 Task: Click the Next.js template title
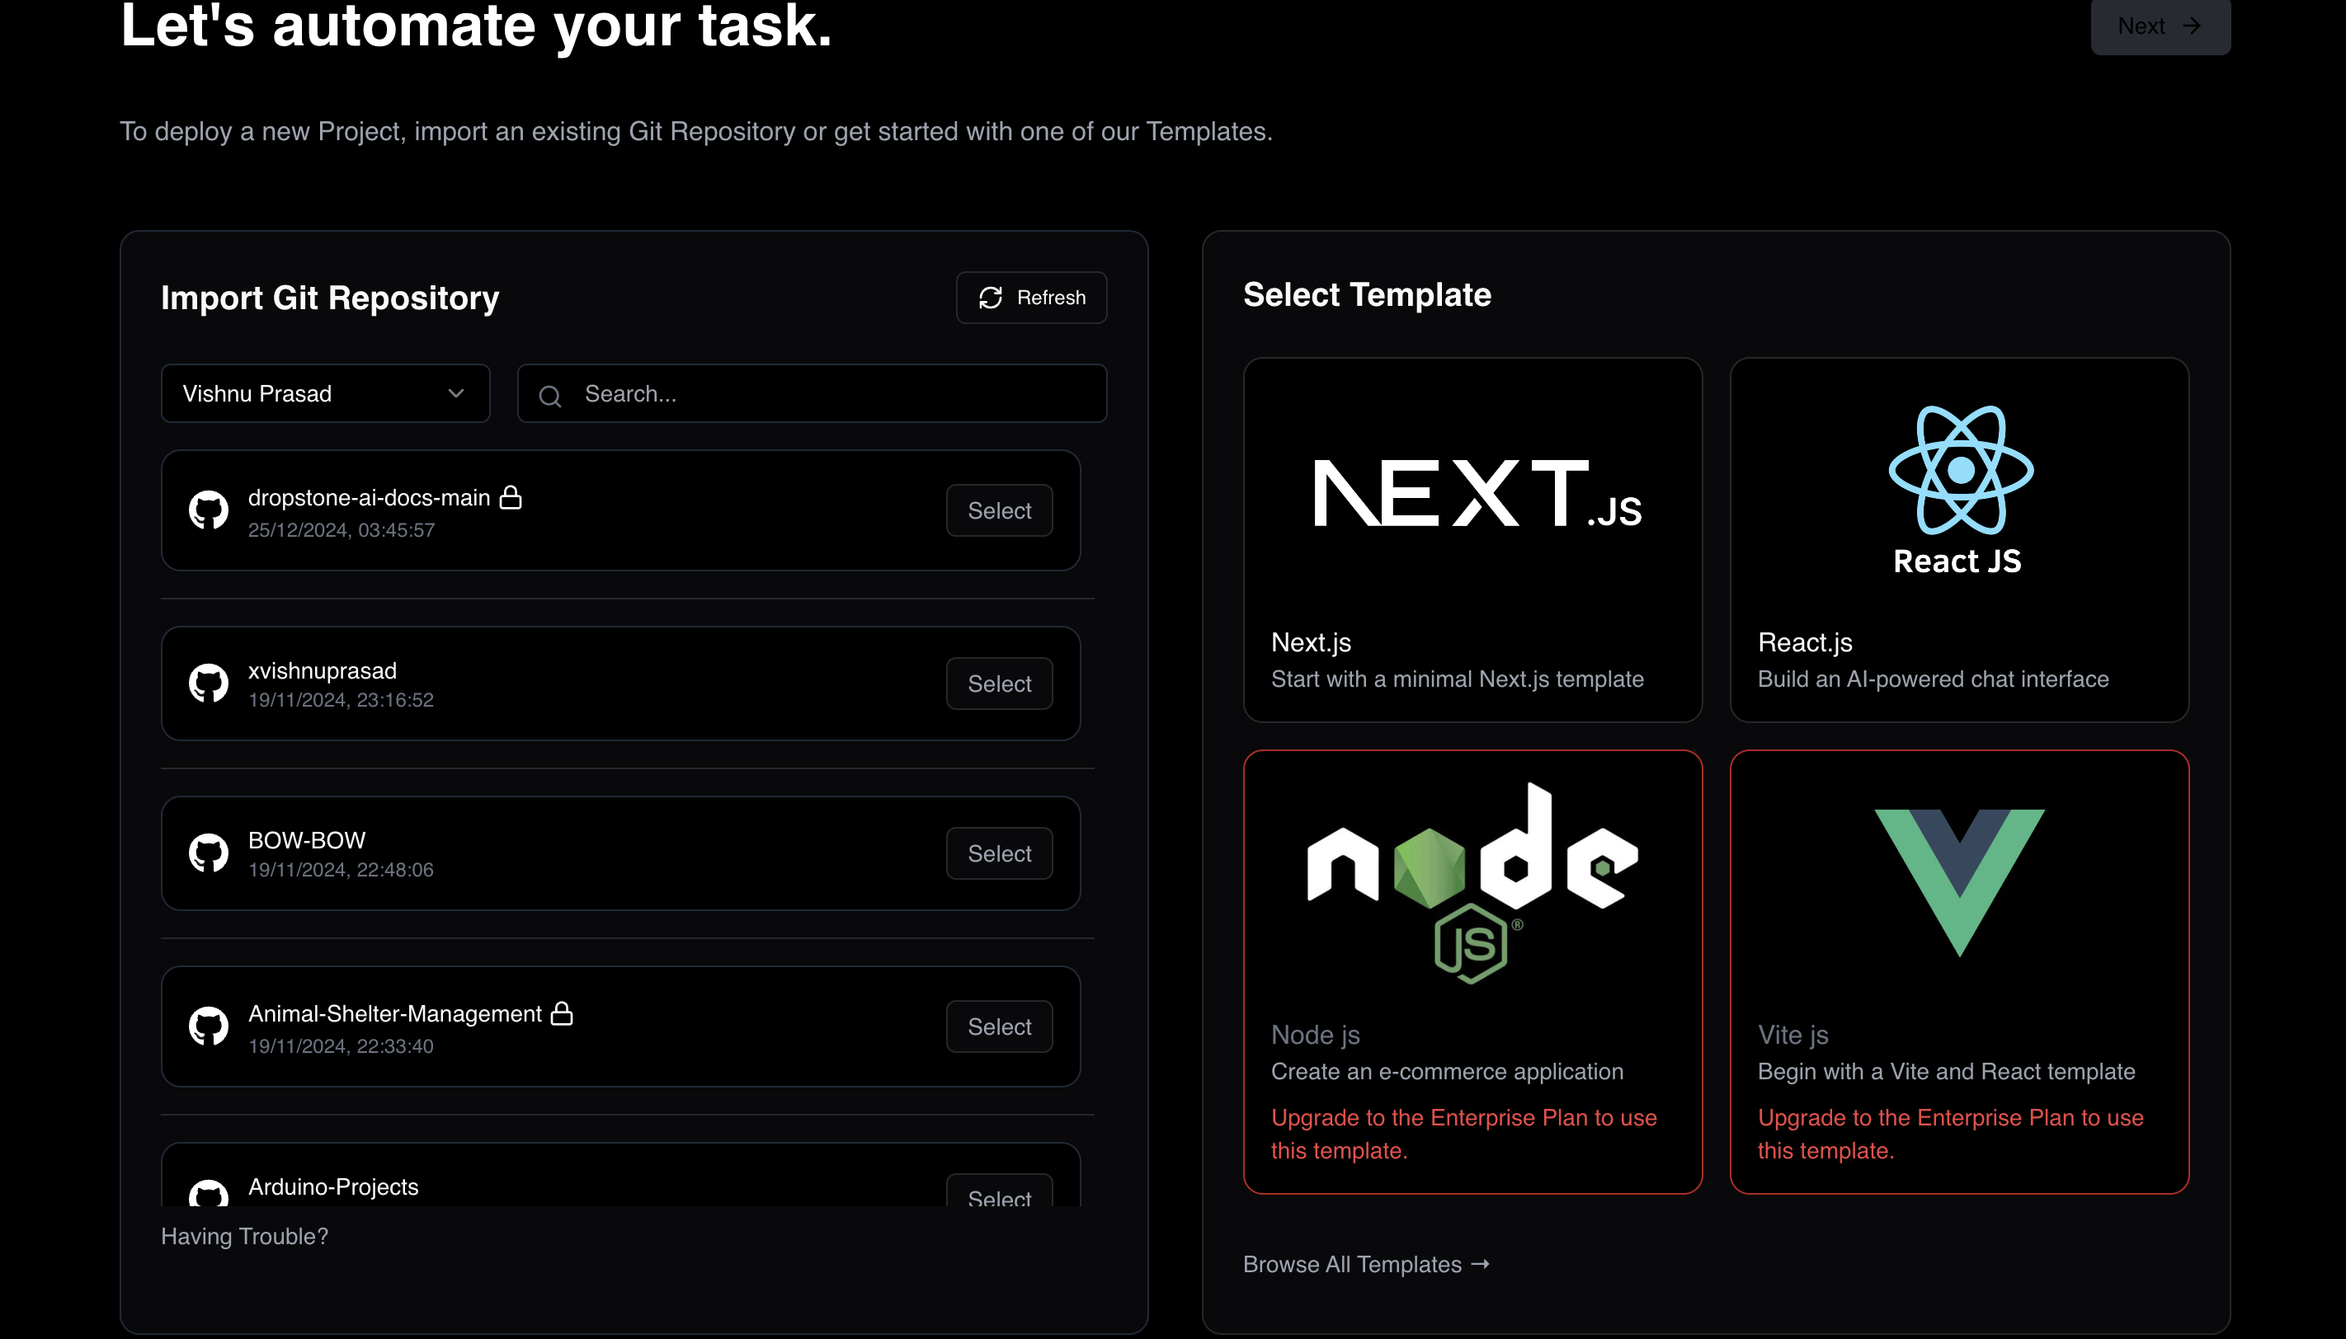[1311, 642]
